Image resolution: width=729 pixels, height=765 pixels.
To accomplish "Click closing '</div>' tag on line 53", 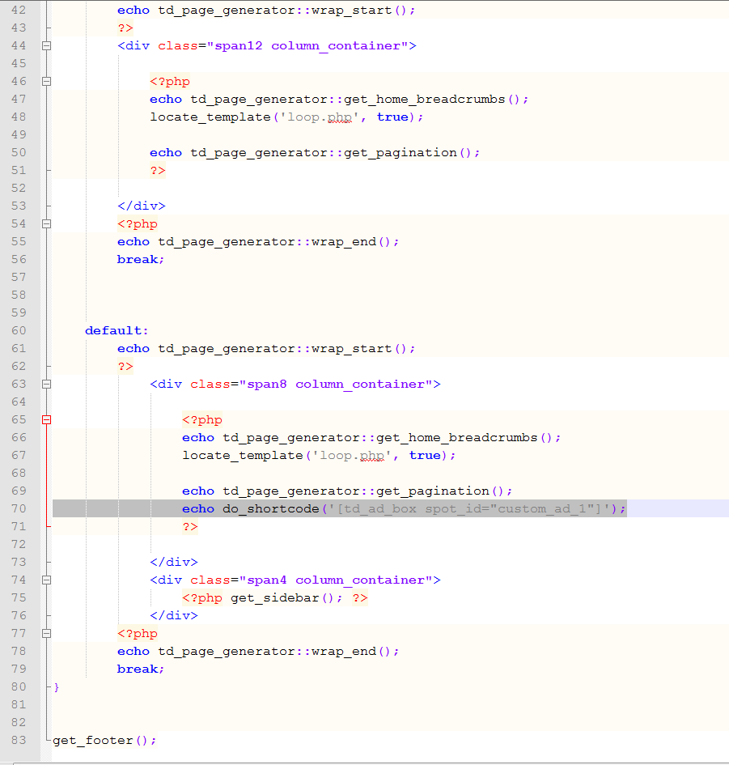I will (x=142, y=206).
